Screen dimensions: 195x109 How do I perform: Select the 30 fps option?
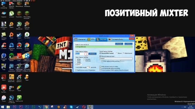click(x=76, y=63)
